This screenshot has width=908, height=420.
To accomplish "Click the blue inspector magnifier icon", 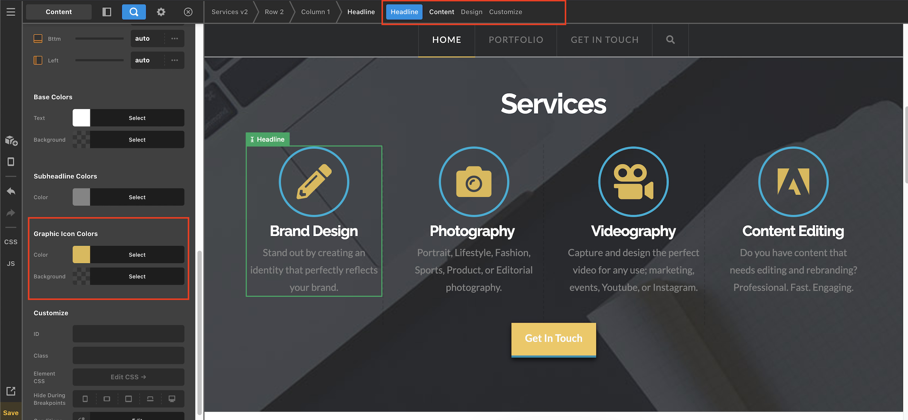I will pos(134,12).
